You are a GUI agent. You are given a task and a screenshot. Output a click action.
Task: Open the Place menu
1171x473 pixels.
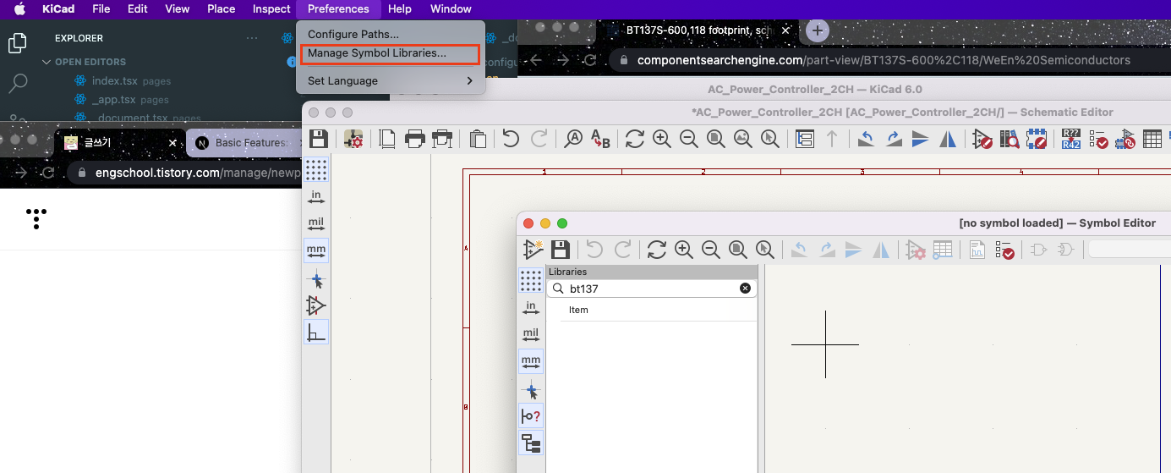[x=222, y=9]
